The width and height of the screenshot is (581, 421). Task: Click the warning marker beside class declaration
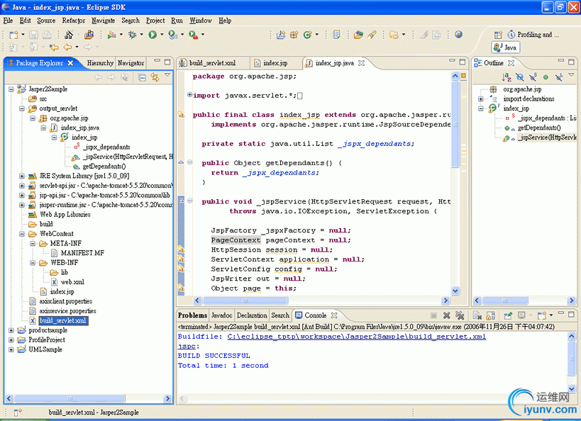coord(181,114)
